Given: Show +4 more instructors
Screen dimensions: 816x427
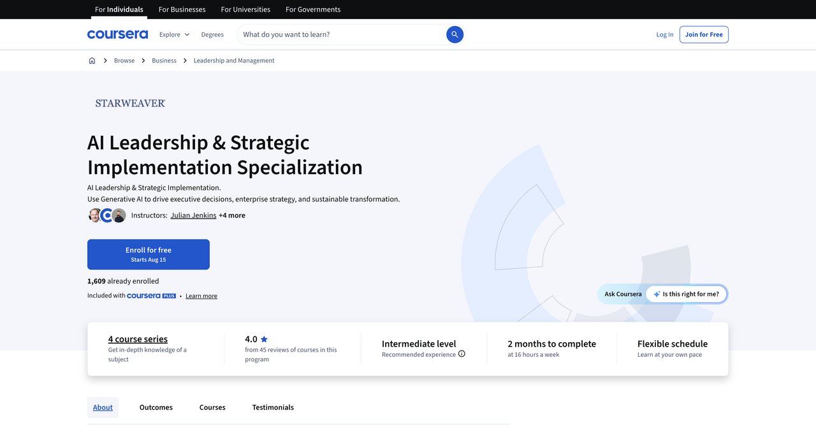Looking at the screenshot, I should click(232, 215).
